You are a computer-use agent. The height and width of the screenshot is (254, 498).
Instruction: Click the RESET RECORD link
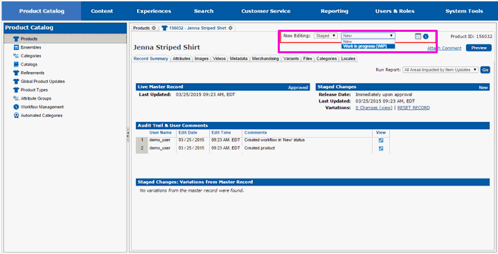click(413, 108)
